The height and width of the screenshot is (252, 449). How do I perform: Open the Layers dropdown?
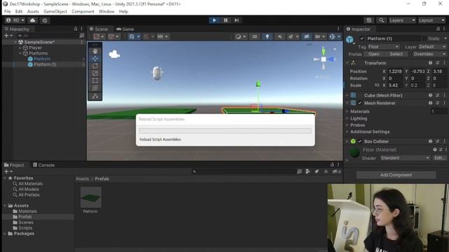click(x=402, y=20)
